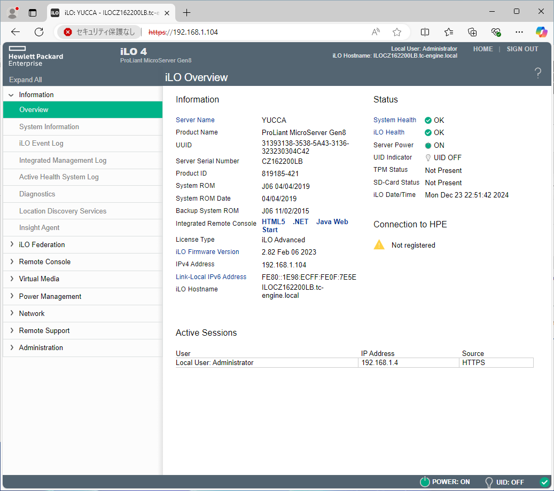The height and width of the screenshot is (491, 554).
Task: Select the Overview menu item
Action: click(x=83, y=110)
